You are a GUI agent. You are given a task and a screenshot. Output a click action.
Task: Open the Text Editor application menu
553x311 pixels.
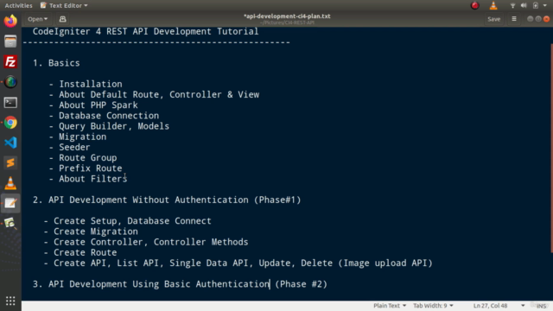64,5
